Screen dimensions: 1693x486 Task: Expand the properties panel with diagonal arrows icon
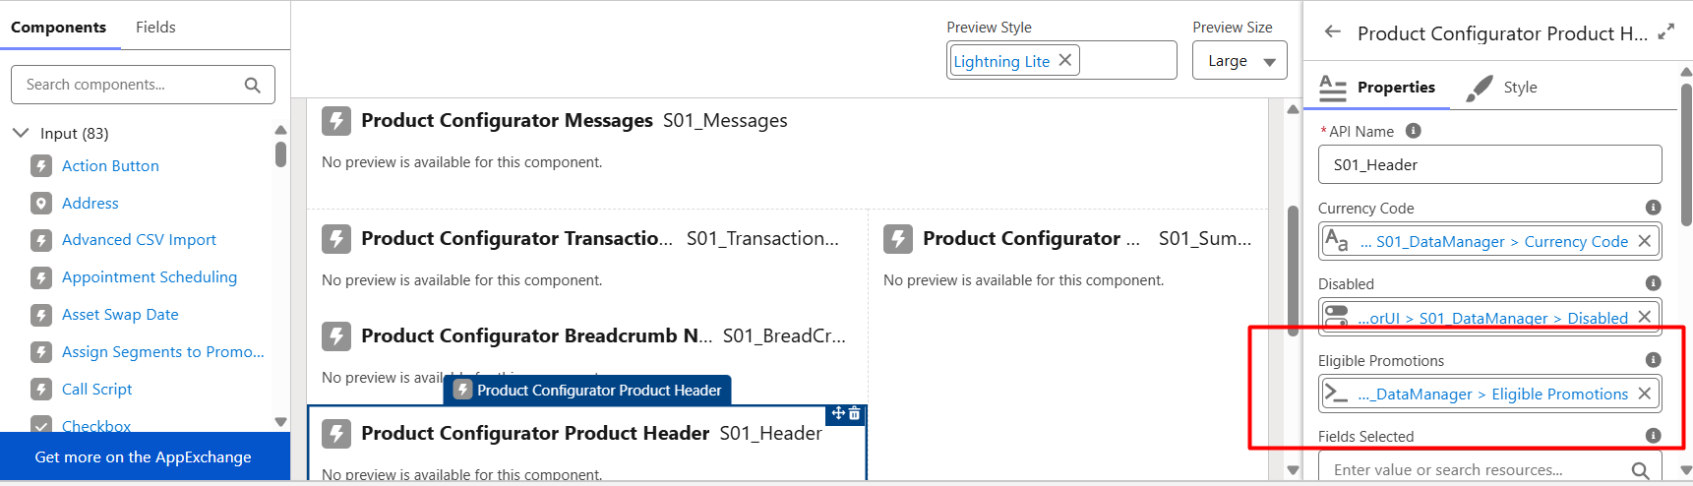(x=1665, y=32)
